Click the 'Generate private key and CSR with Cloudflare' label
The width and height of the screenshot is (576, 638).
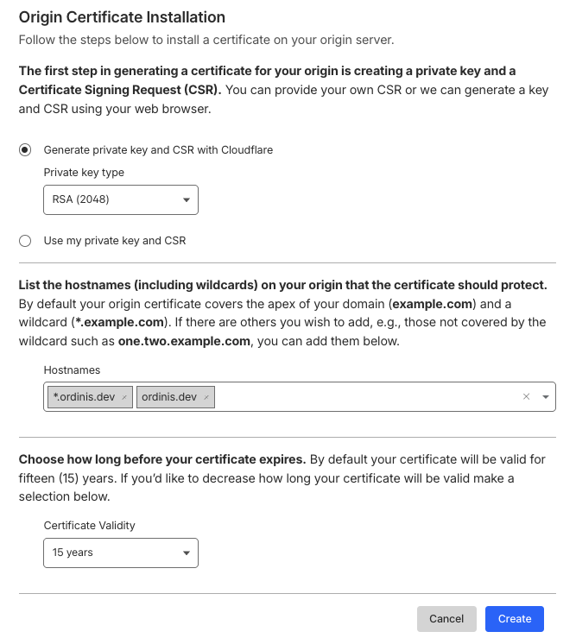(x=158, y=149)
